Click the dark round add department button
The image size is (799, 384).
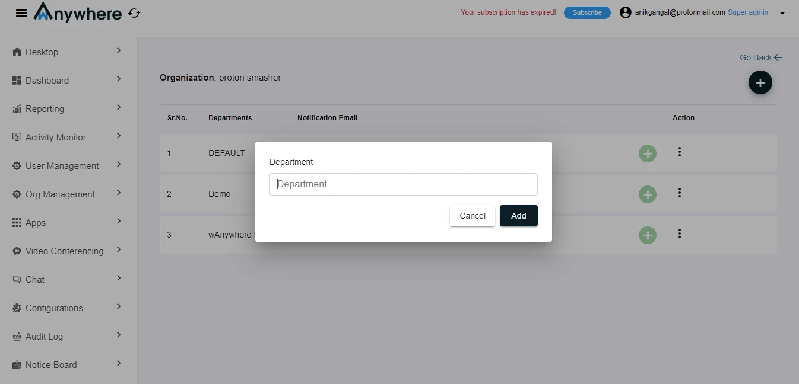[x=760, y=83]
